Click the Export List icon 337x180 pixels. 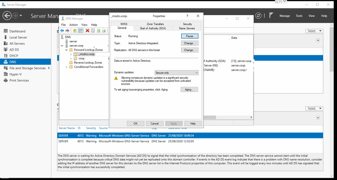[104, 31]
